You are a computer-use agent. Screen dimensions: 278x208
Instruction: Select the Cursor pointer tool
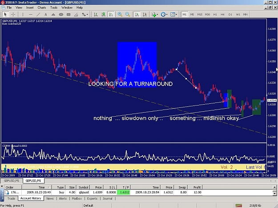5,14
